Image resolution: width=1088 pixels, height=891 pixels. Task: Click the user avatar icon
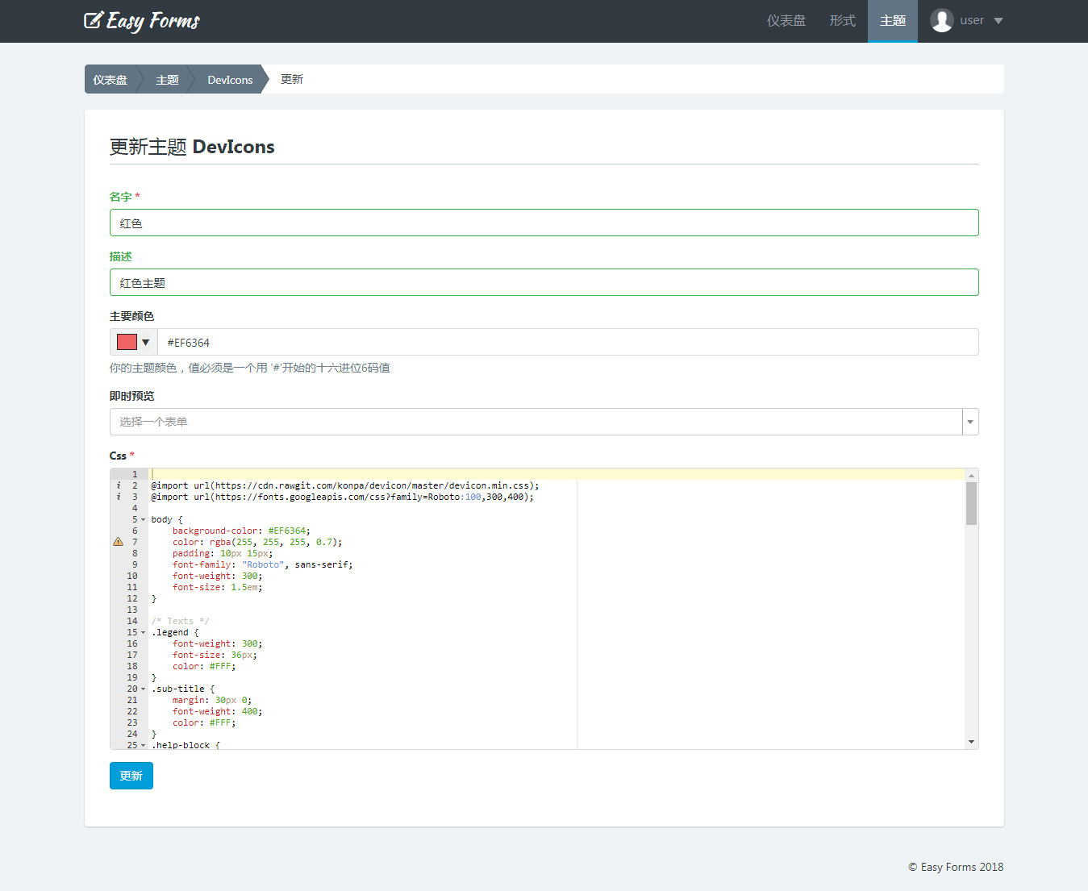pos(941,20)
